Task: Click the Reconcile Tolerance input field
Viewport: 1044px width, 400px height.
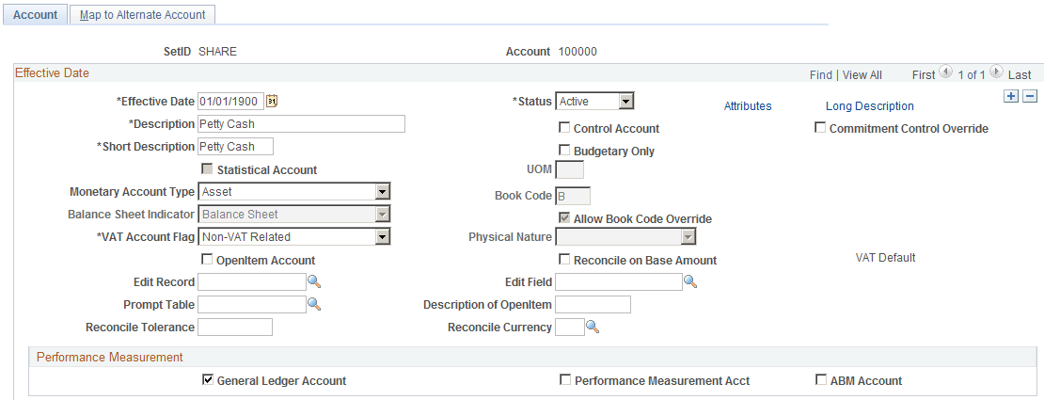Action: tap(235, 328)
